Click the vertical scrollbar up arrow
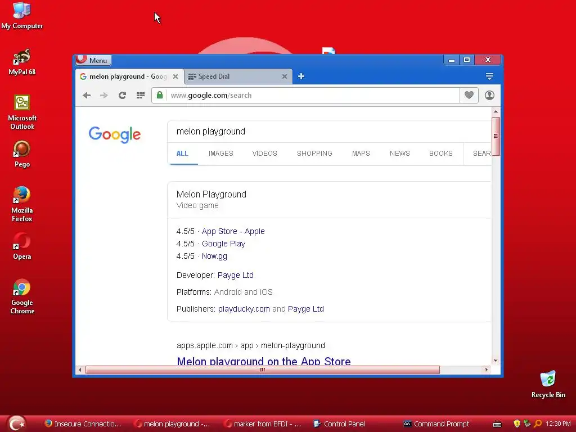 click(496, 111)
